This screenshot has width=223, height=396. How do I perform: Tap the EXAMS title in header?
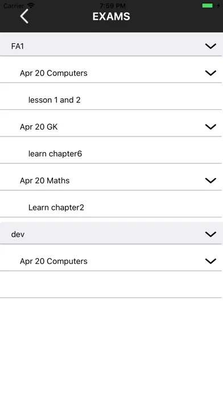coord(111,16)
